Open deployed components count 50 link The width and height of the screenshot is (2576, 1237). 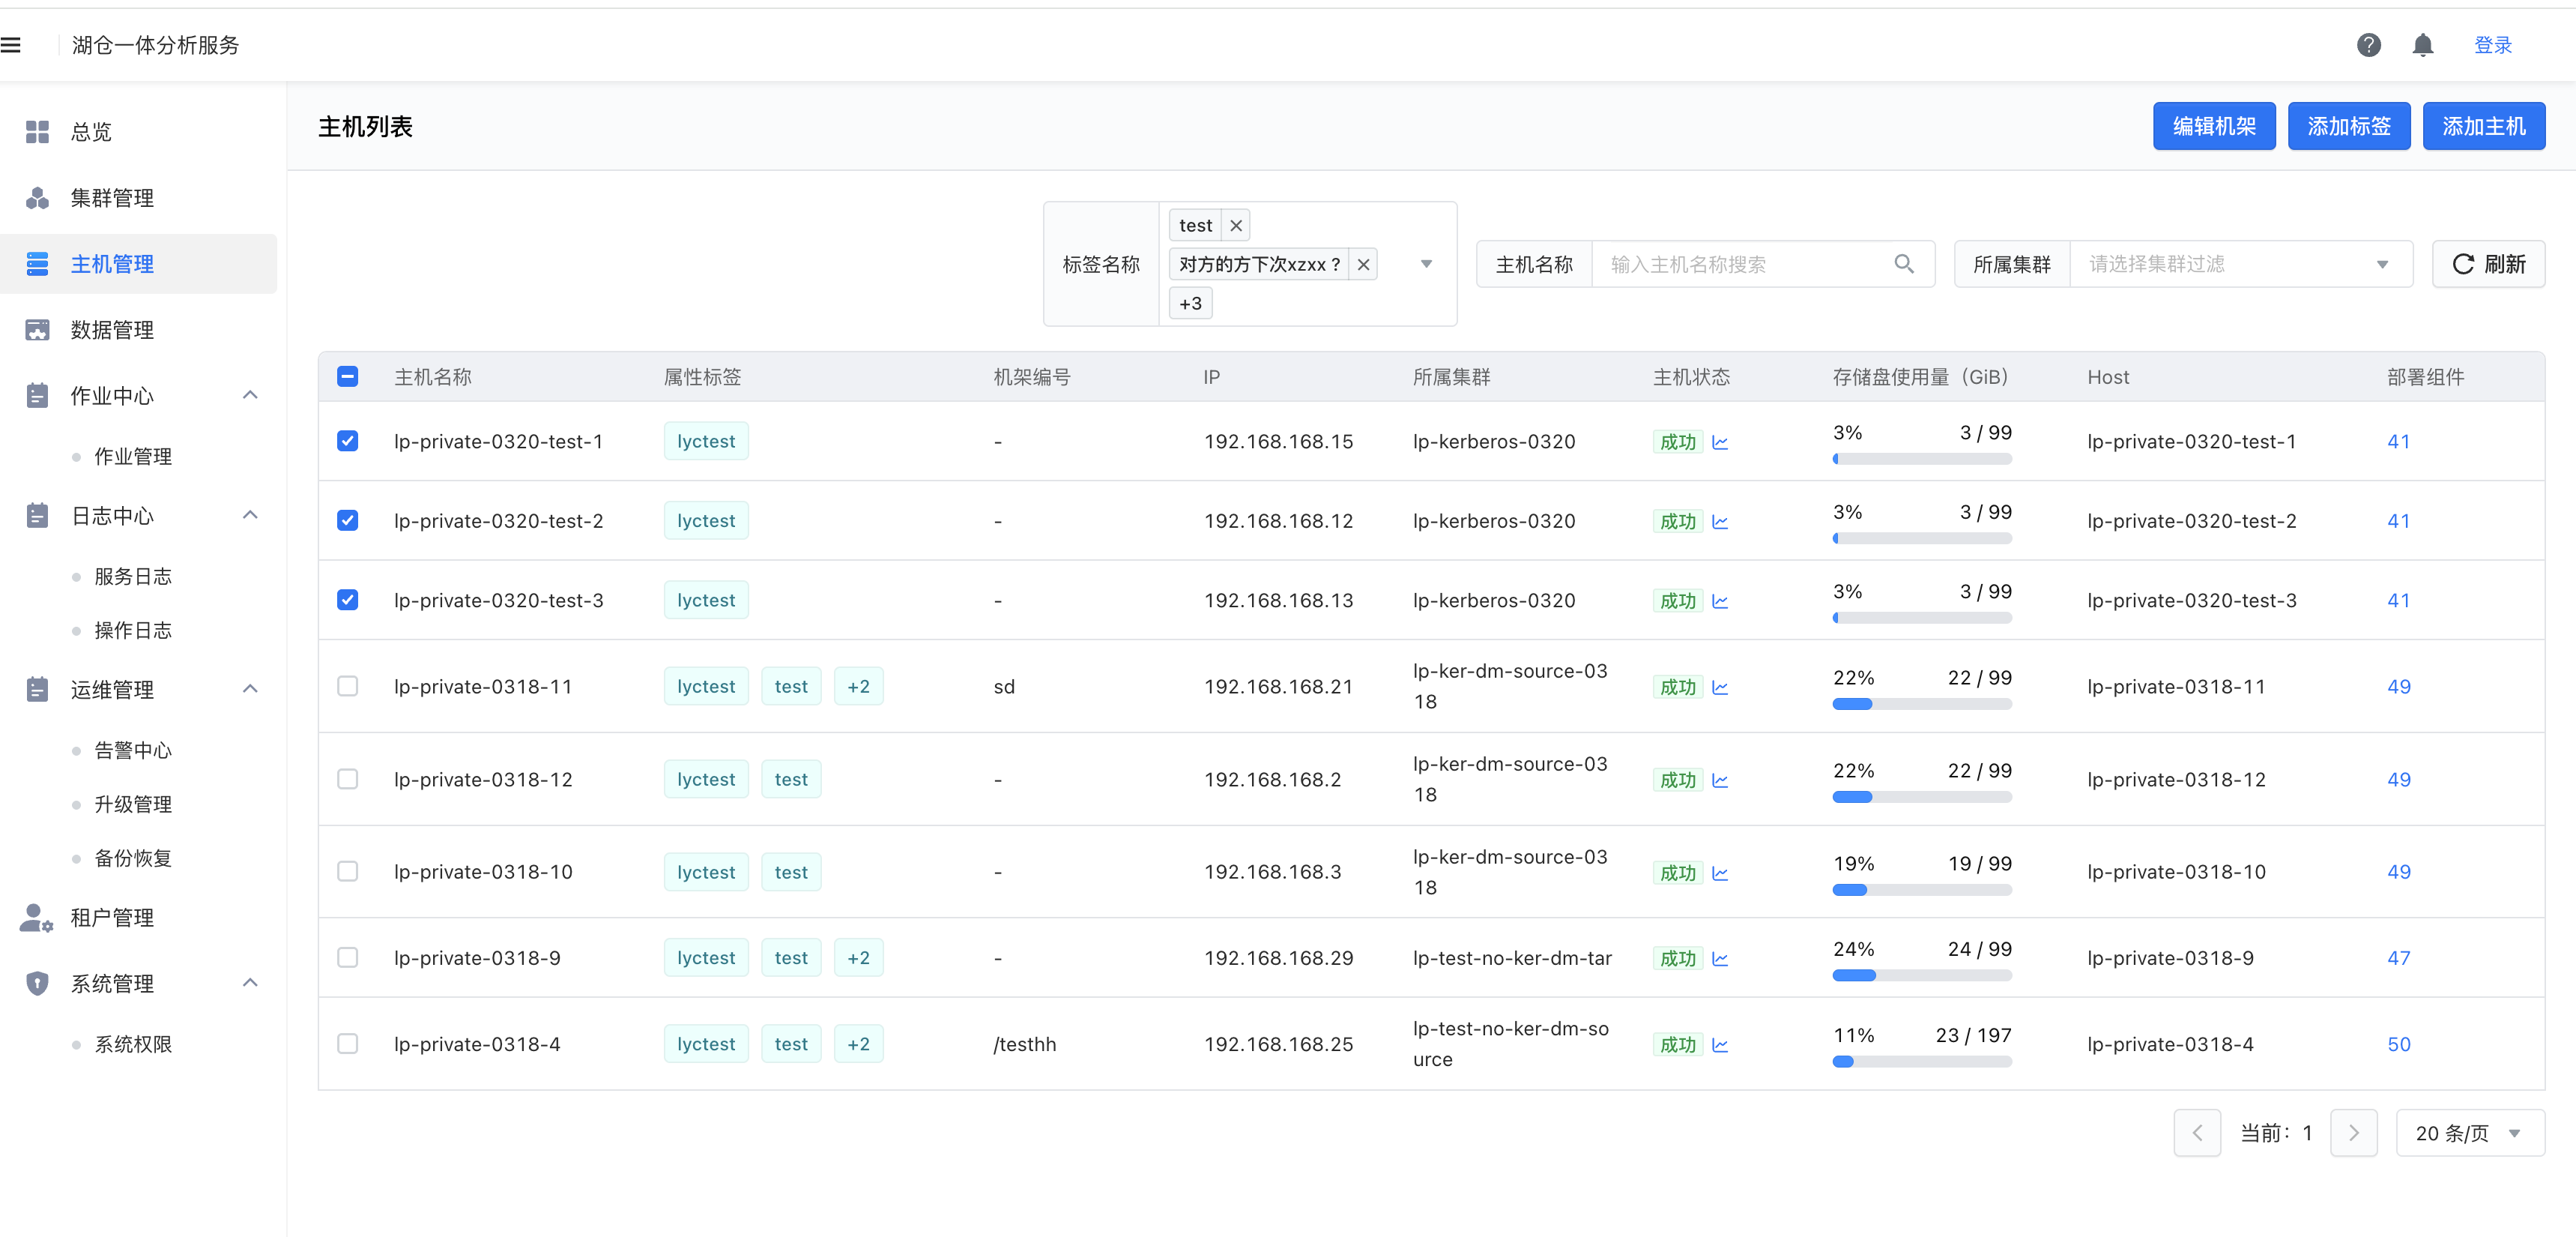[x=2398, y=1044]
